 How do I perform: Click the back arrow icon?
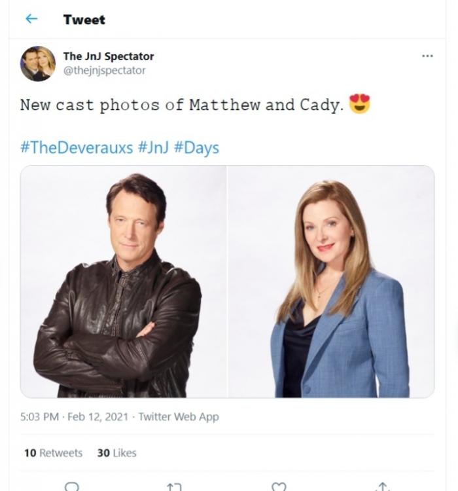[x=31, y=19]
